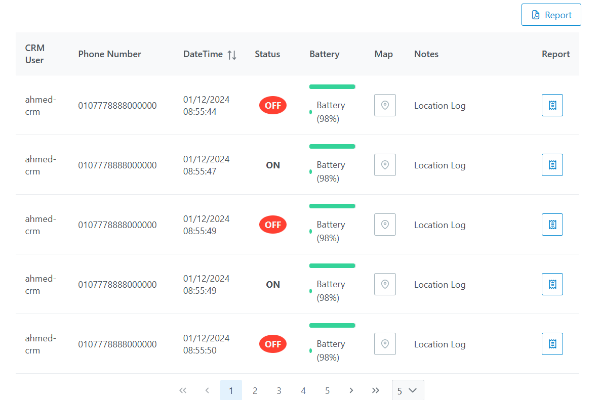Viewport: 601px width, 400px height.
Task: Navigate to page 5 in pagination
Action: point(327,390)
